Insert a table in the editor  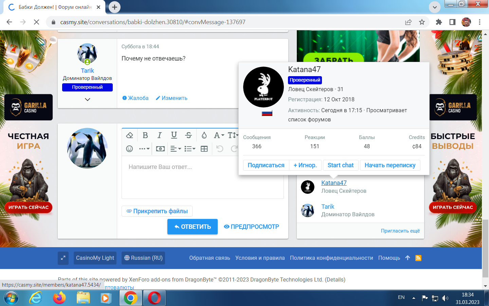click(x=204, y=149)
